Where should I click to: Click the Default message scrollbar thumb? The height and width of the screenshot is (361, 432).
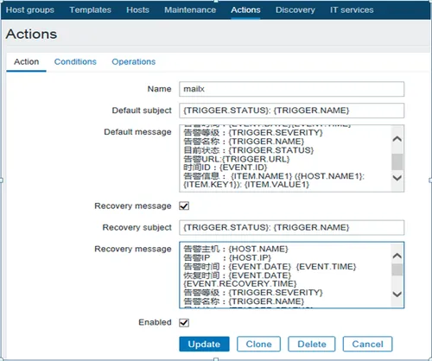tap(397, 161)
